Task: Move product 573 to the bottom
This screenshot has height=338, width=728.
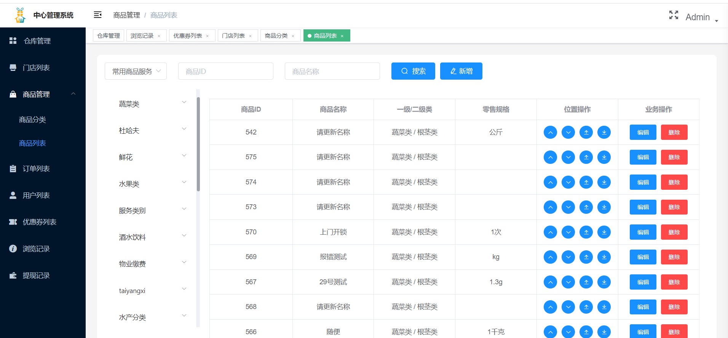Action: point(604,207)
